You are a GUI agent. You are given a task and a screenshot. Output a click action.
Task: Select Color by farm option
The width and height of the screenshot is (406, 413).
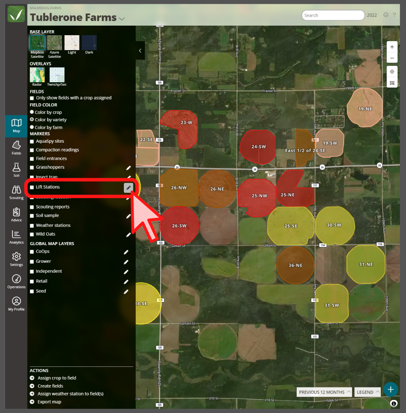click(x=32, y=127)
